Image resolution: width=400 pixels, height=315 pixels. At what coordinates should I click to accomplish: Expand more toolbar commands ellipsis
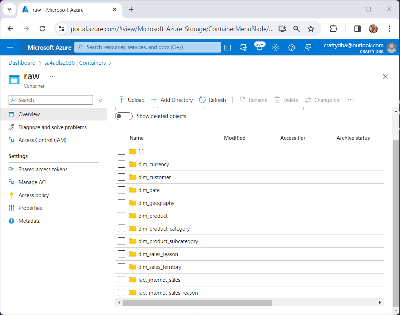pos(351,100)
